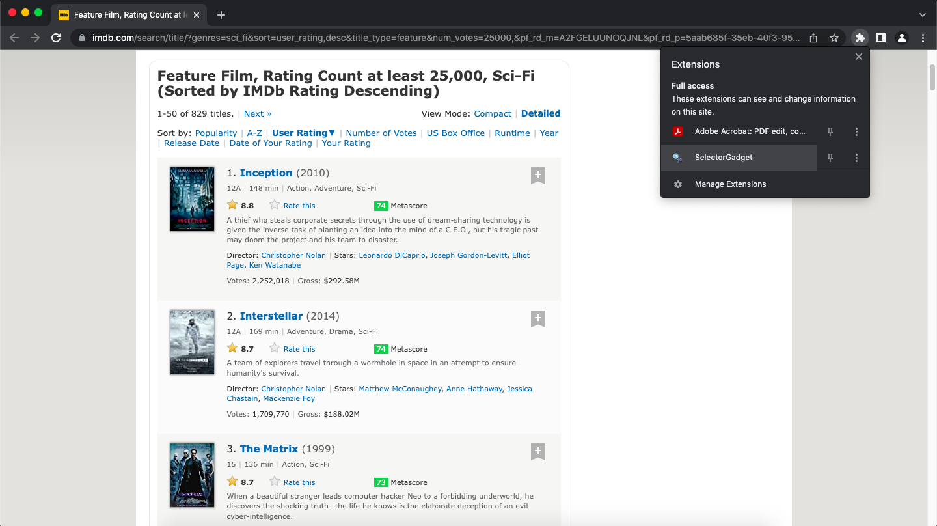937x526 pixels.
Task: Sort by Your Rating
Action: 346,143
